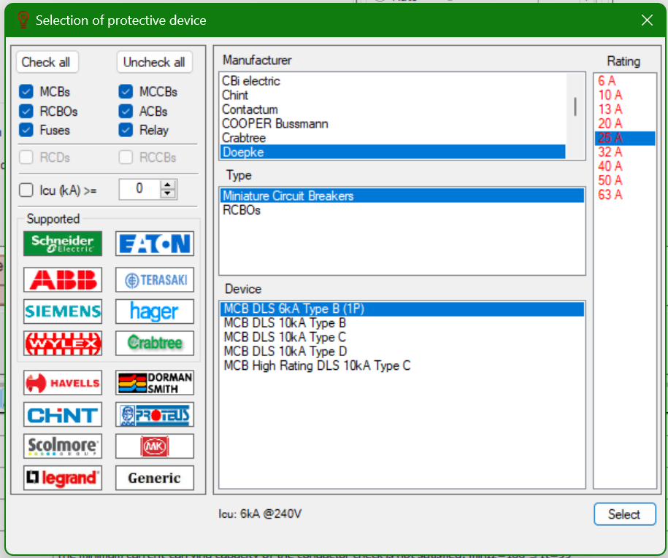
Task: Click the Scolmore logo
Action: [63, 446]
